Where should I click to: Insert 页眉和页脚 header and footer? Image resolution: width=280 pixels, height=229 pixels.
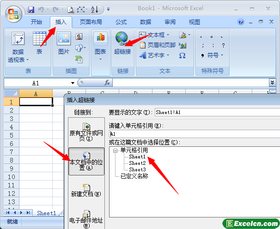pos(158,45)
